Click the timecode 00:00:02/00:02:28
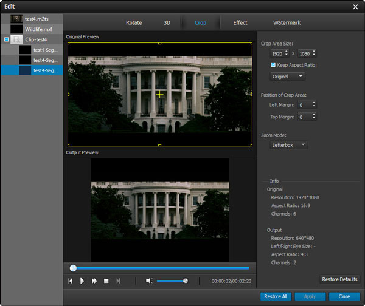 231,281
